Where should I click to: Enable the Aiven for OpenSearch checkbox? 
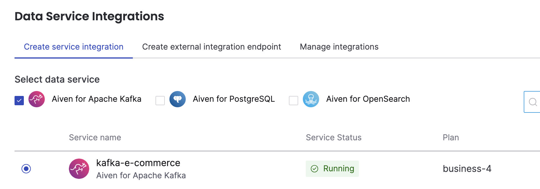(x=294, y=101)
